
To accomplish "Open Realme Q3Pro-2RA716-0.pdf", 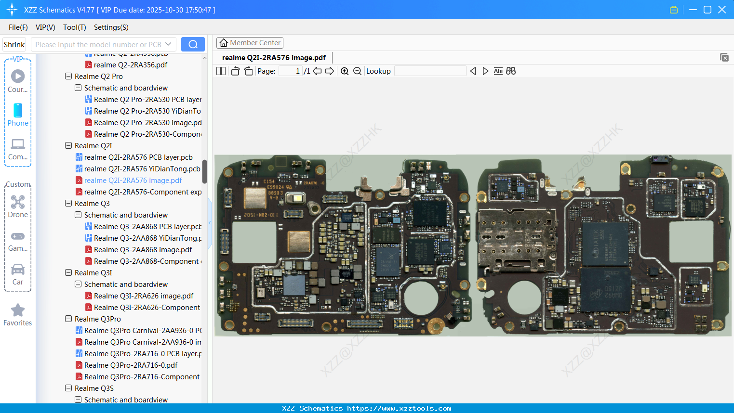I will pos(127,365).
